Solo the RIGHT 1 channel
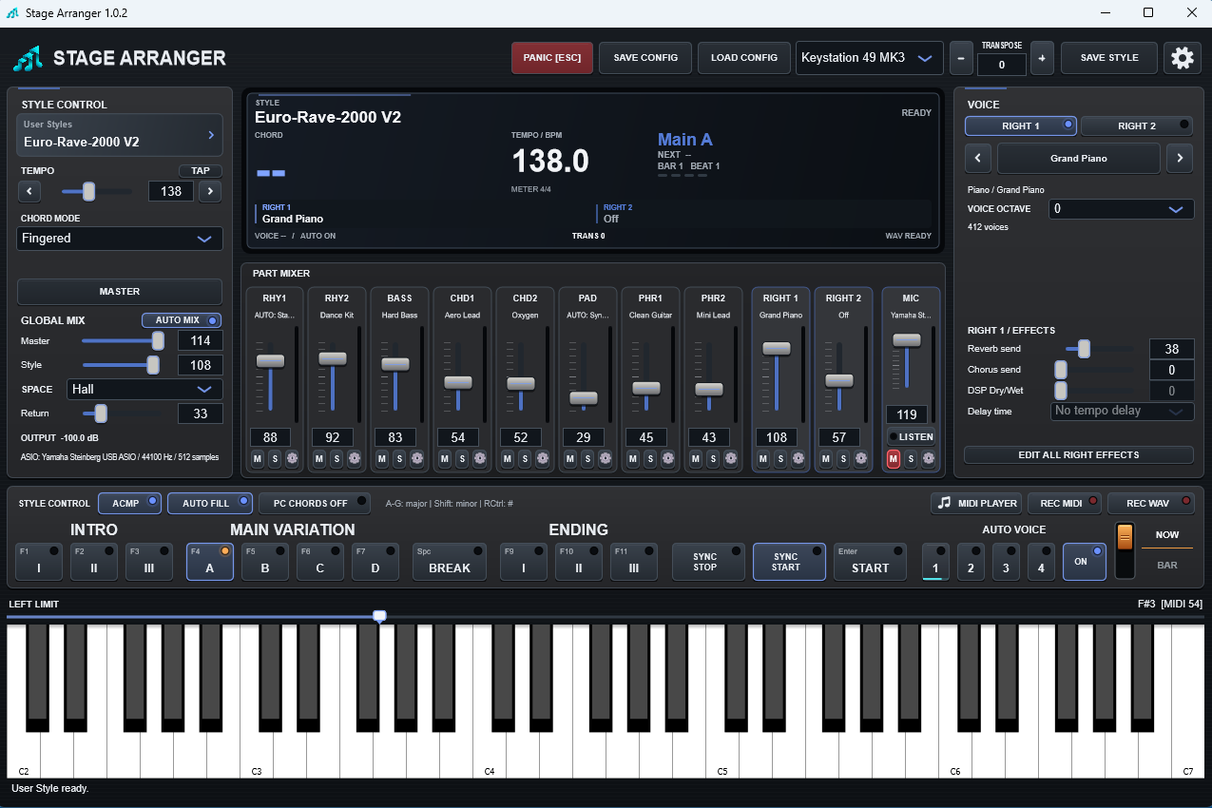 [x=780, y=458]
